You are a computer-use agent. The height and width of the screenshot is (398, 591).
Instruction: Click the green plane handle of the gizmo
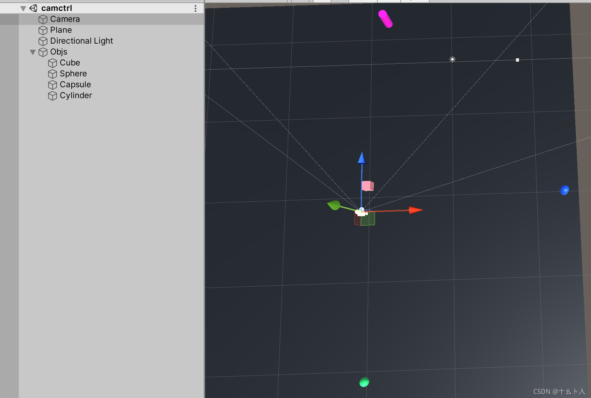point(368,218)
